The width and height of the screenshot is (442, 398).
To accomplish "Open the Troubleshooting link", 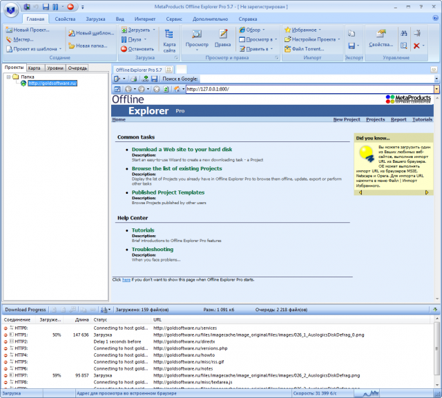I will click(153, 250).
